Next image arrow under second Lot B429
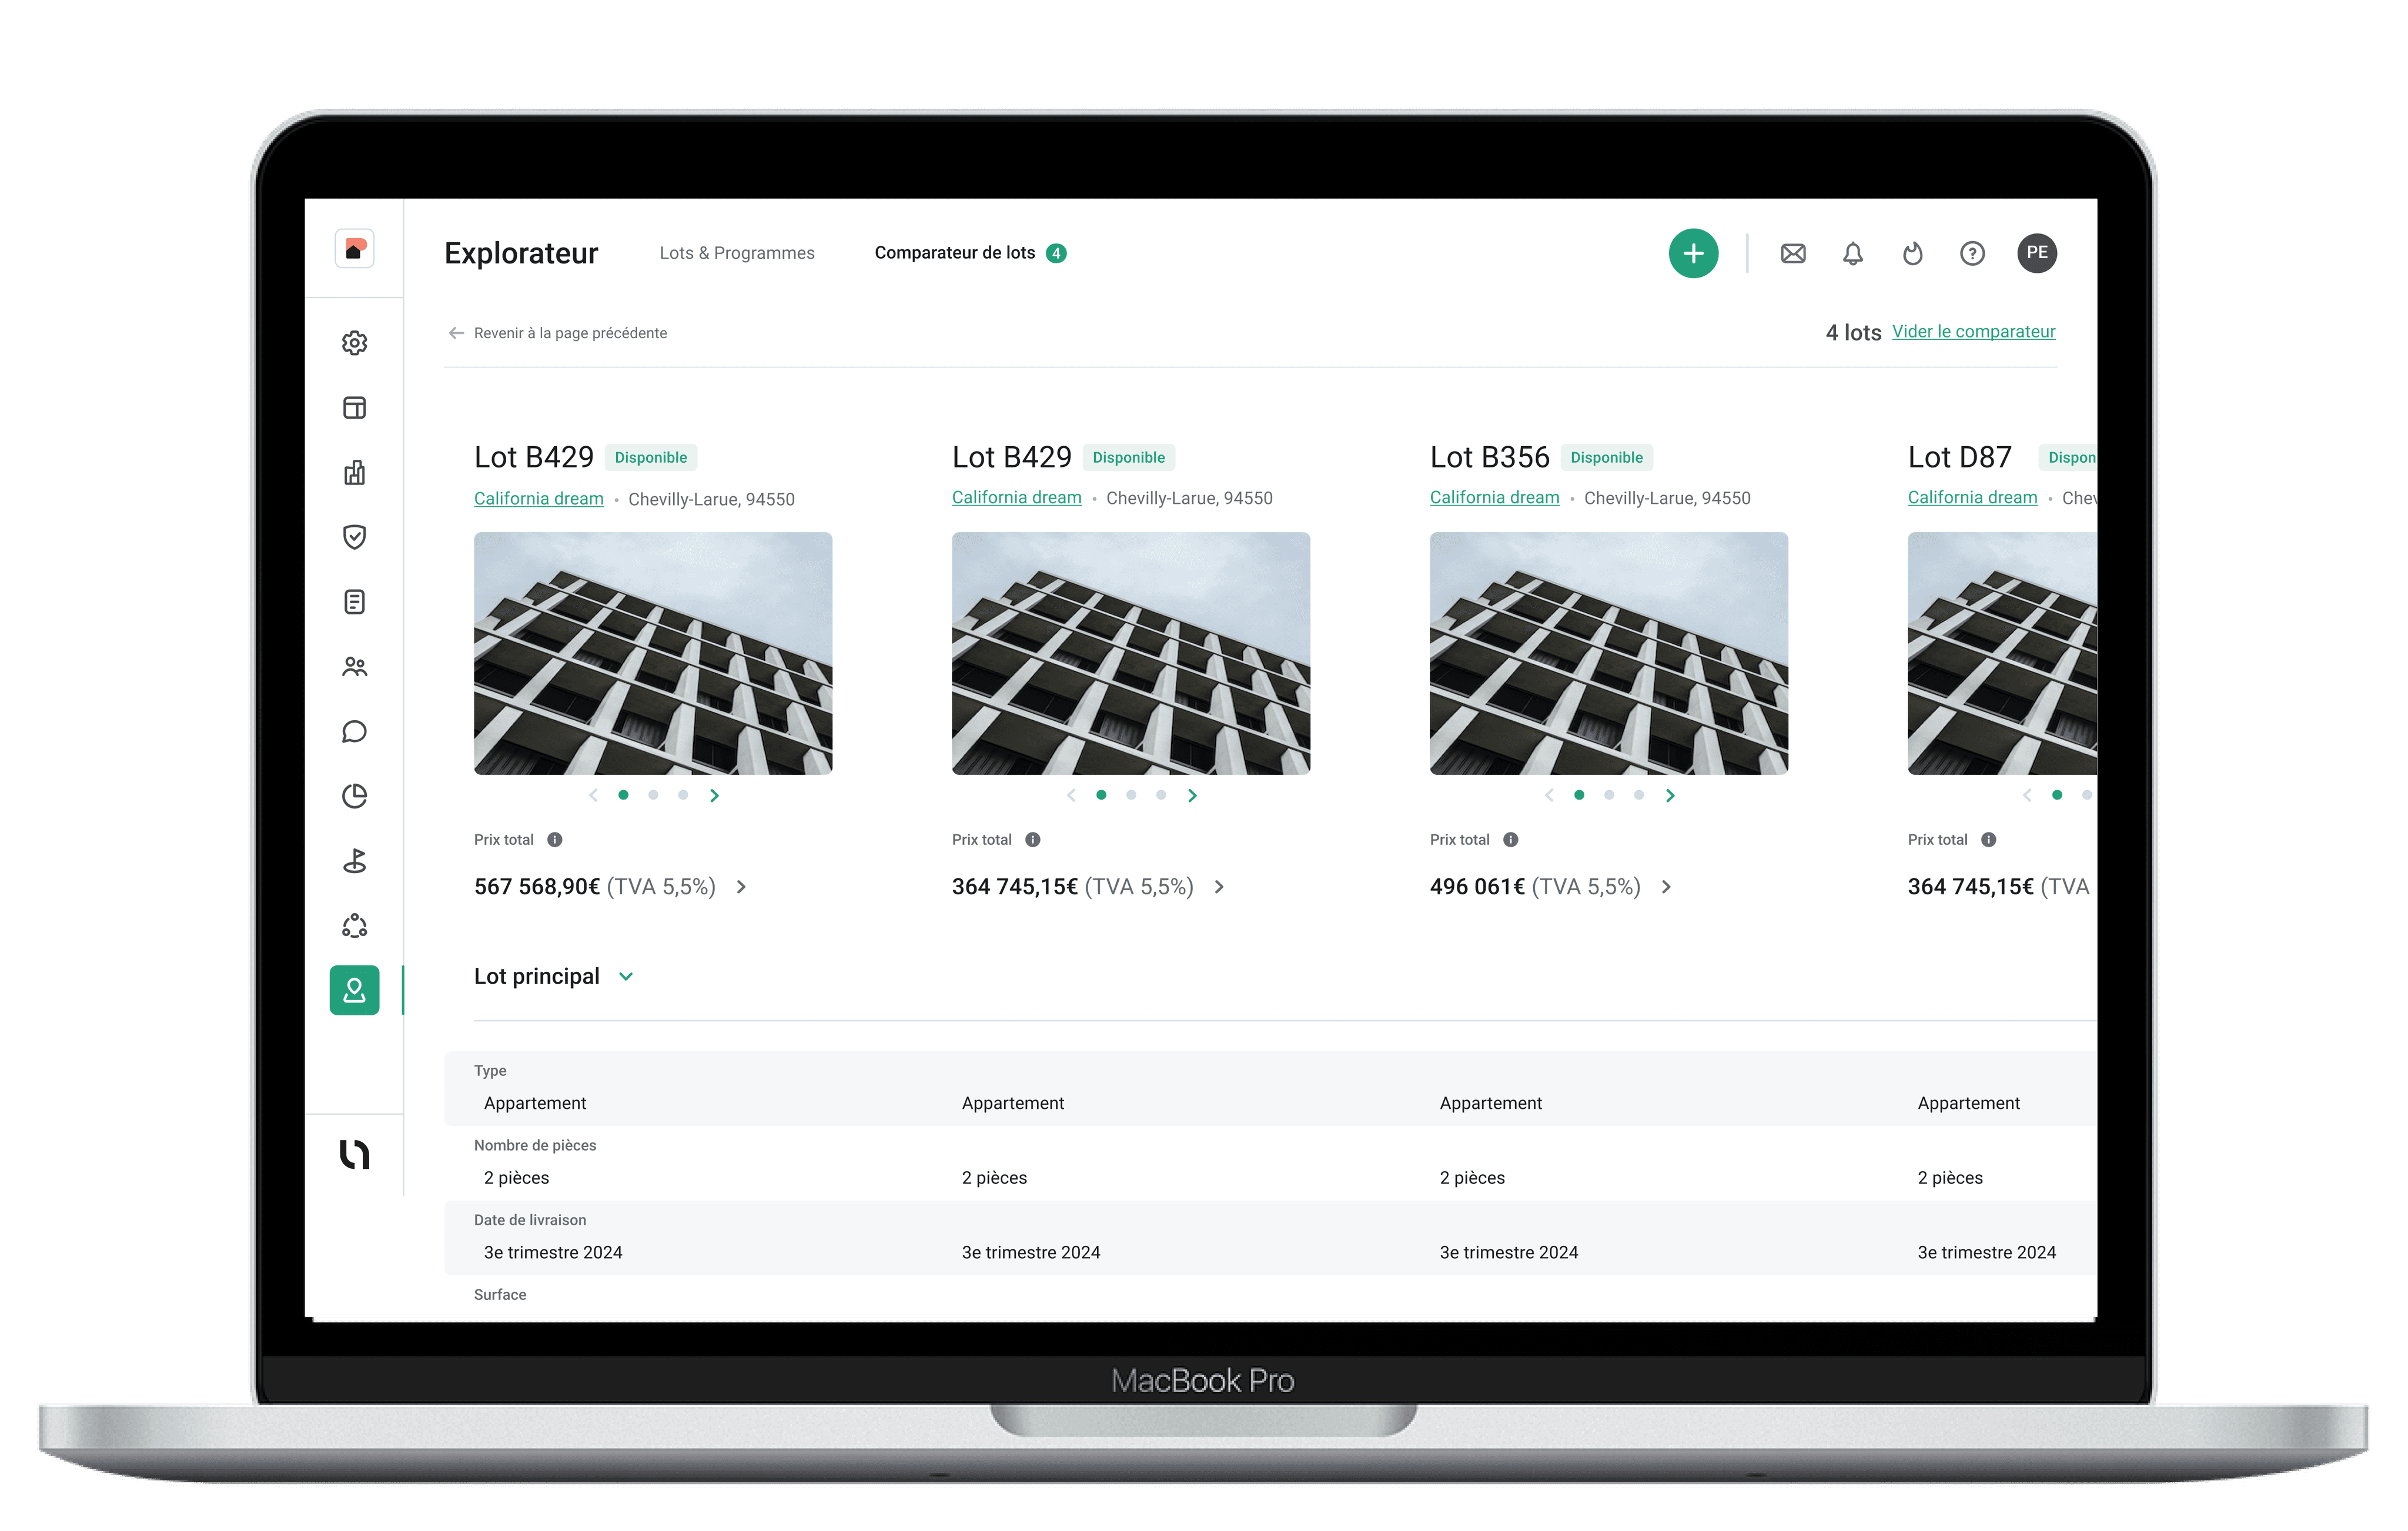The image size is (2408, 1531). pyautogui.click(x=1192, y=795)
